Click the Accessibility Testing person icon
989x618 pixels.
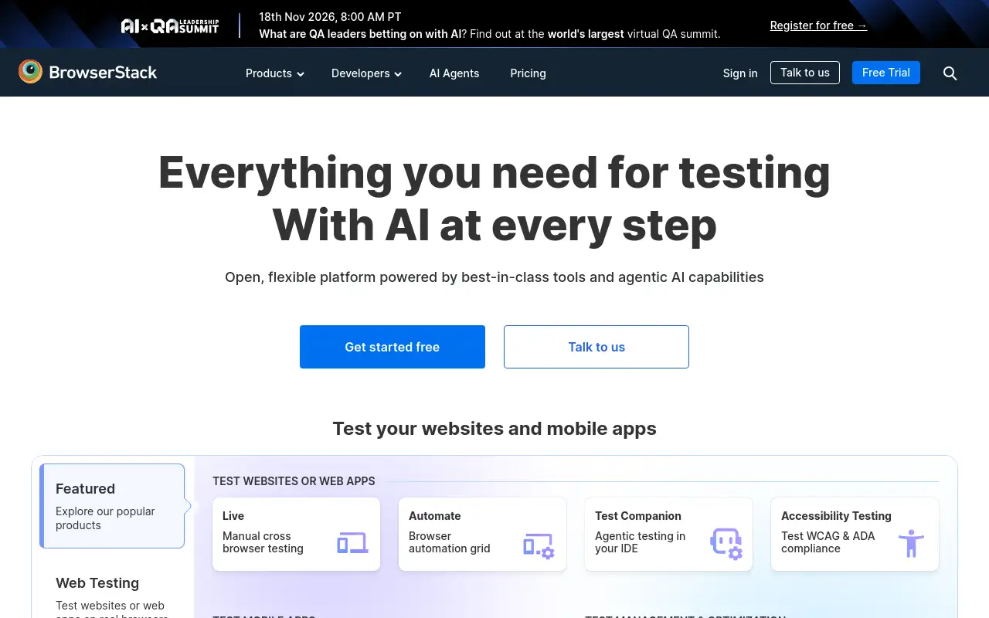click(x=912, y=543)
